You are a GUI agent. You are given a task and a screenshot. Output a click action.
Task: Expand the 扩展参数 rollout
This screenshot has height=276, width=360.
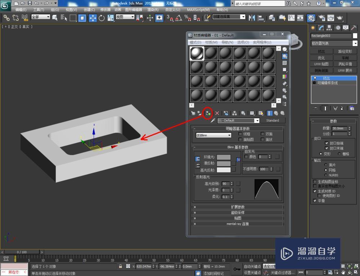(239, 207)
